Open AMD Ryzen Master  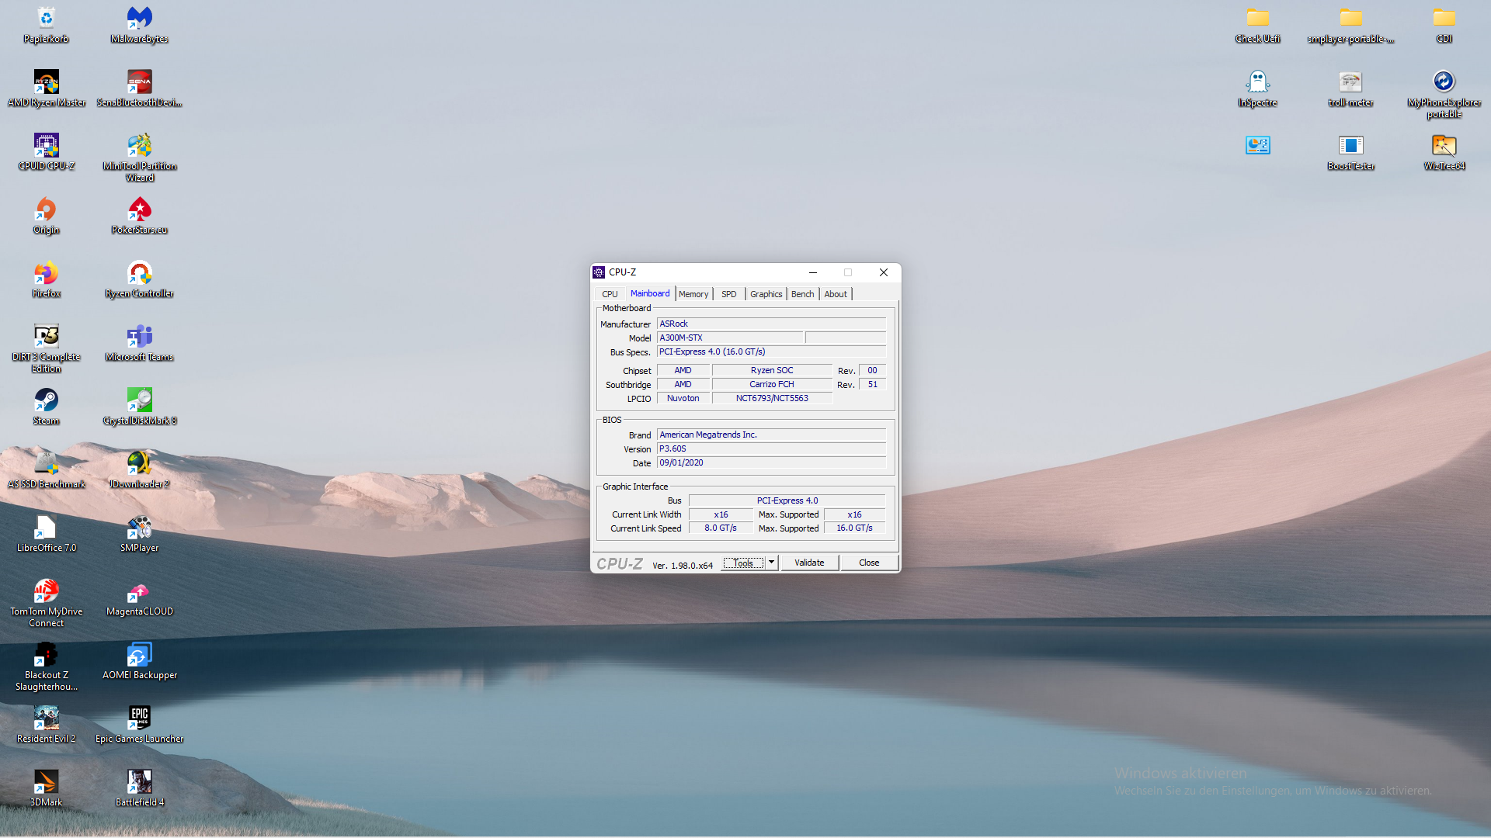46,81
